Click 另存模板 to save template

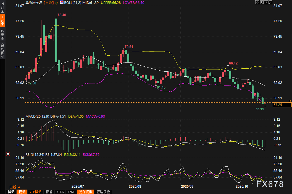(85, 192)
